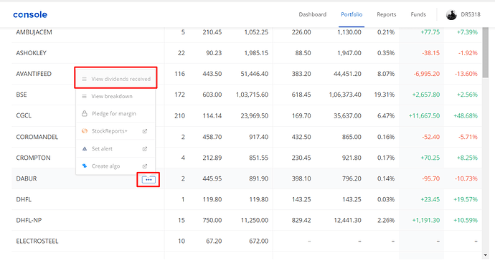Click the lock icon for Pledge for margin
Viewport: 495px width, 263px height.
click(x=84, y=113)
